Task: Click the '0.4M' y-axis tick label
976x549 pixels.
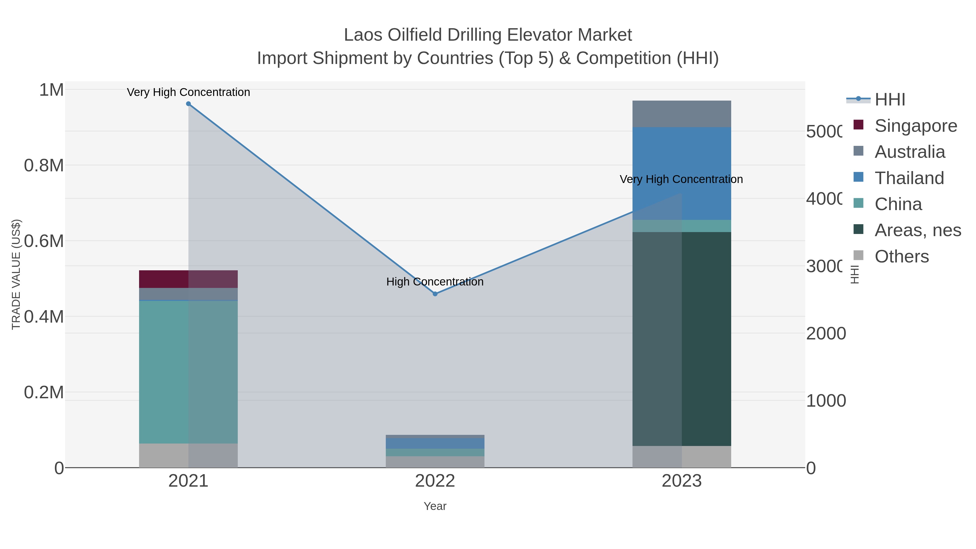Action: point(44,317)
